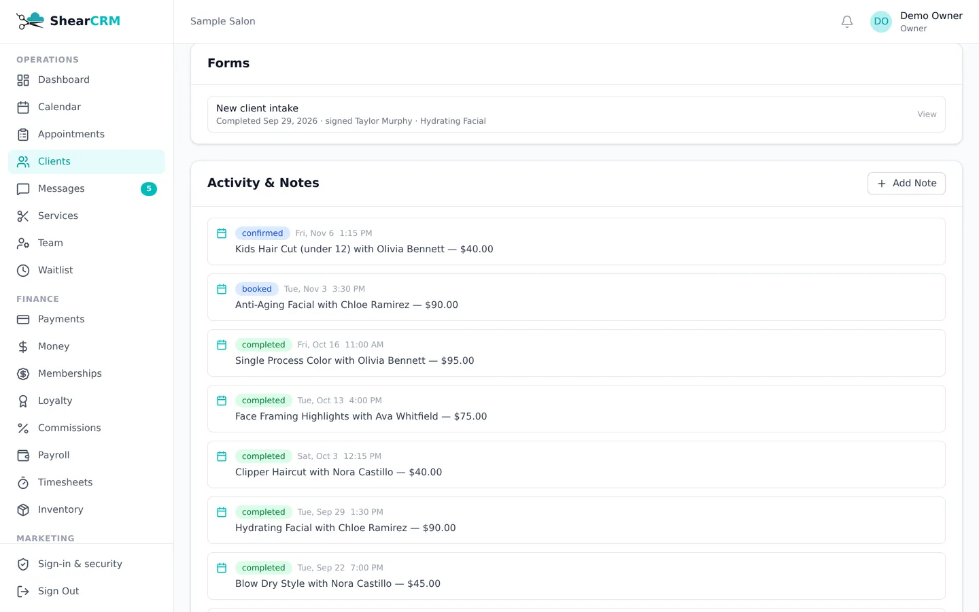
Task: Click calendar icon on Clipper Haircut entry
Action: [x=222, y=456]
